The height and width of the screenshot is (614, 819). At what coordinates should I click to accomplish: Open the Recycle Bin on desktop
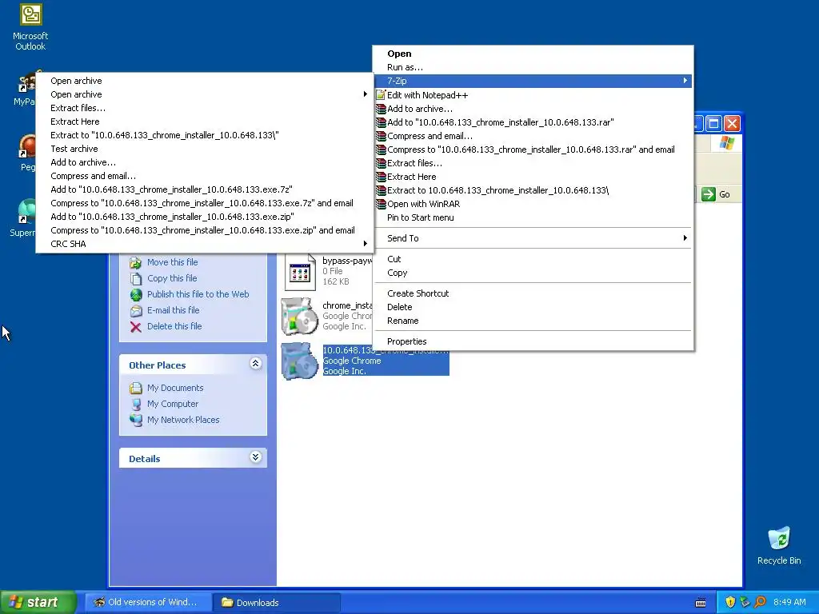tap(779, 545)
